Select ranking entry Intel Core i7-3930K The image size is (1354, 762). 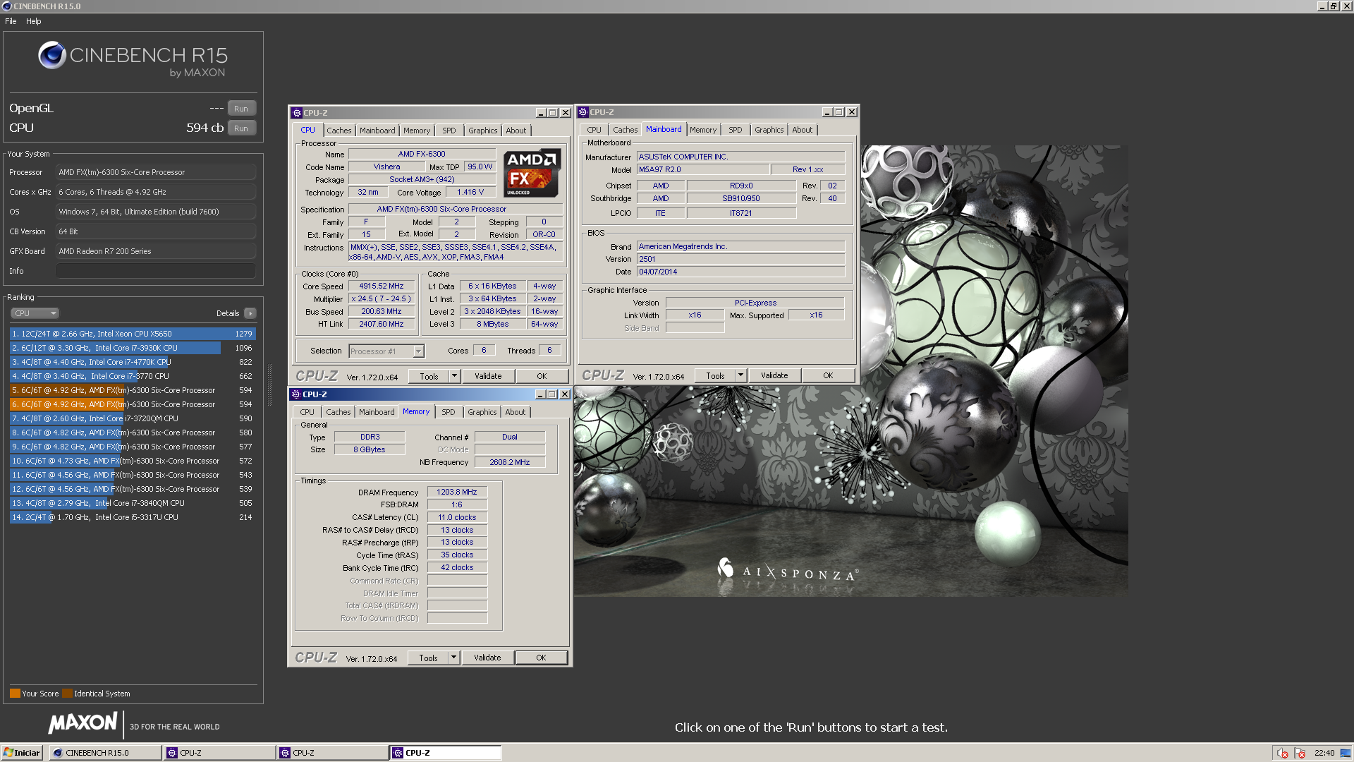[133, 348]
